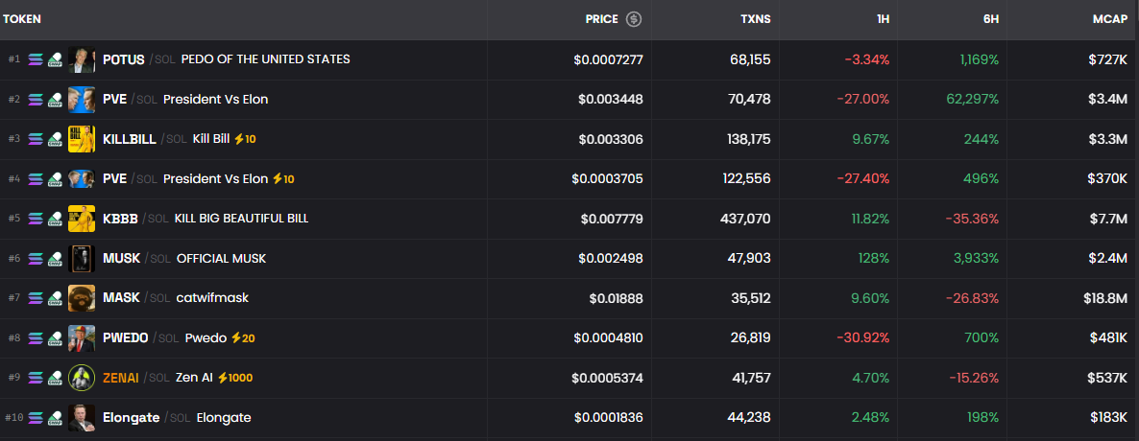Click the PumpSwap icon in the MASK row

tap(56, 298)
